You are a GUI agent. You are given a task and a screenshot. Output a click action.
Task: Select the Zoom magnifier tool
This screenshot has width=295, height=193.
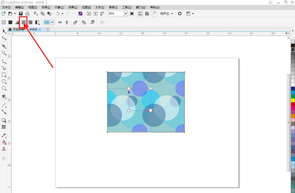[x=4, y=53]
